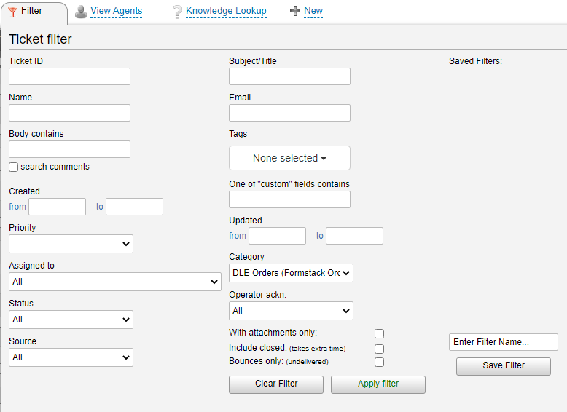This screenshot has width=567, height=412.
Task: Enable the search comments checkbox
Action: [x=13, y=167]
